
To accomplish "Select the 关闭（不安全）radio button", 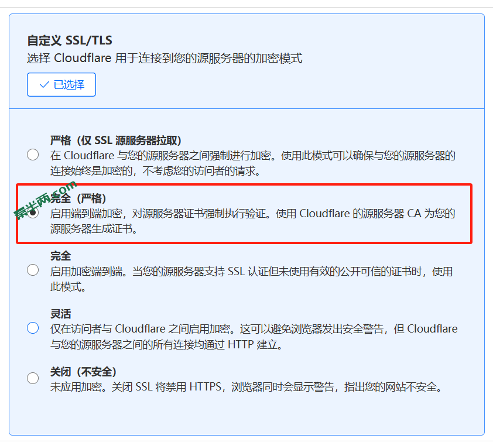I will coord(33,378).
